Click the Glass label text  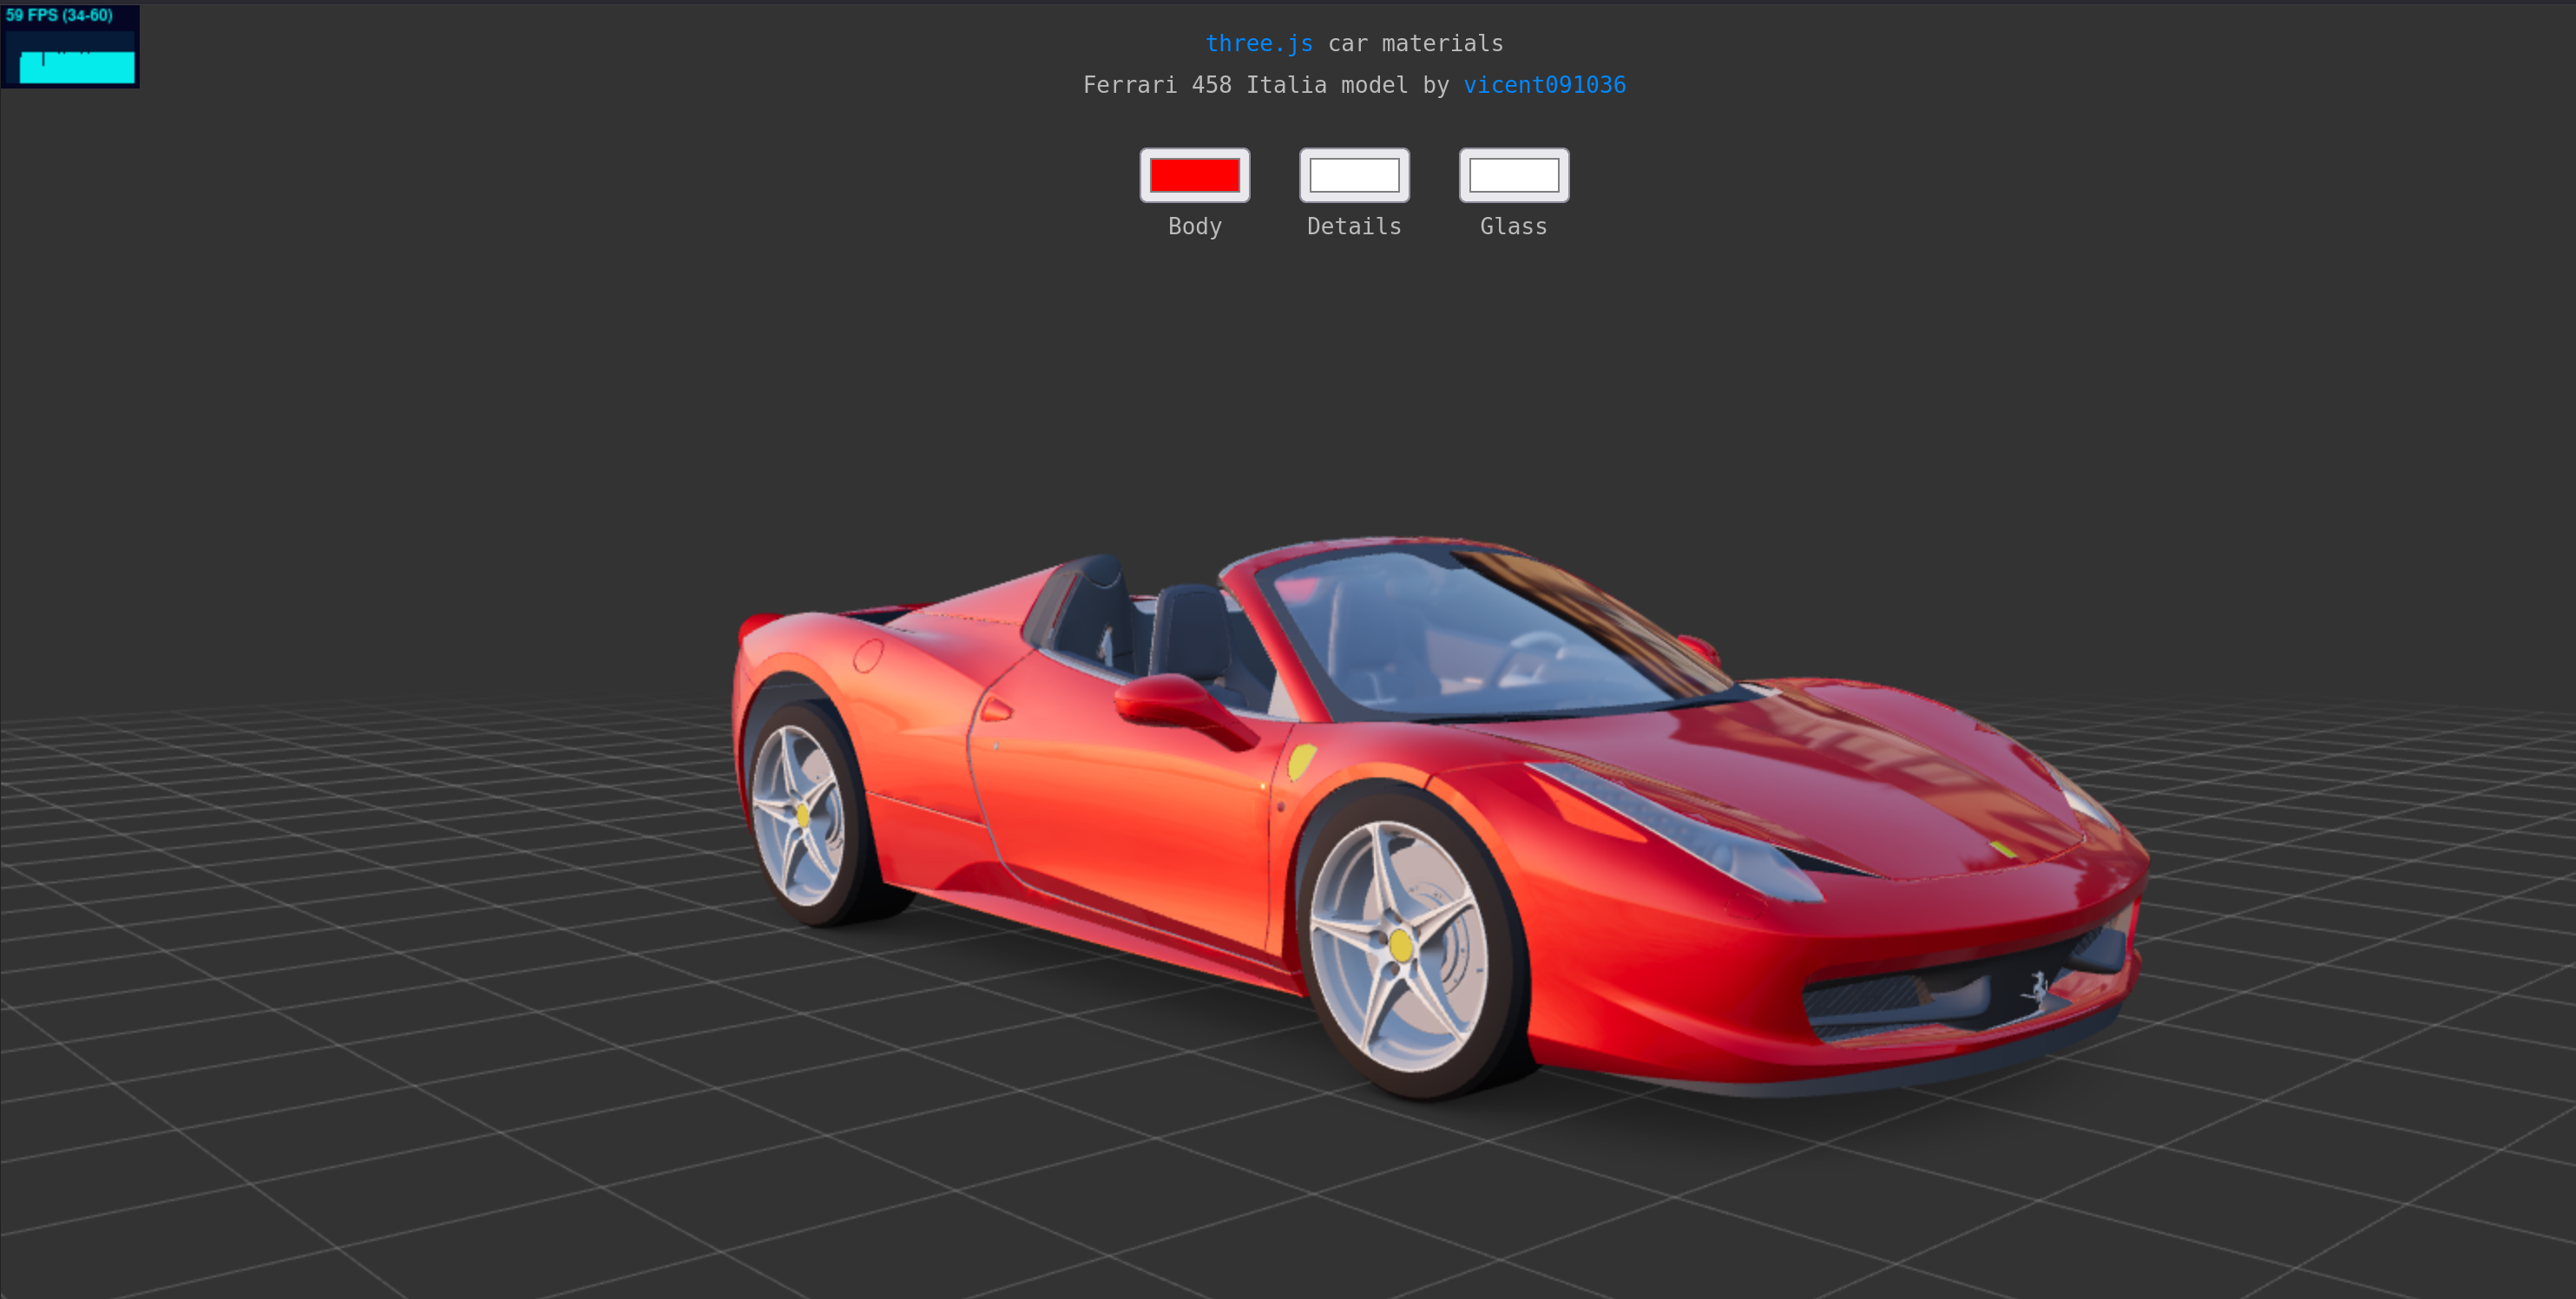pyautogui.click(x=1513, y=227)
